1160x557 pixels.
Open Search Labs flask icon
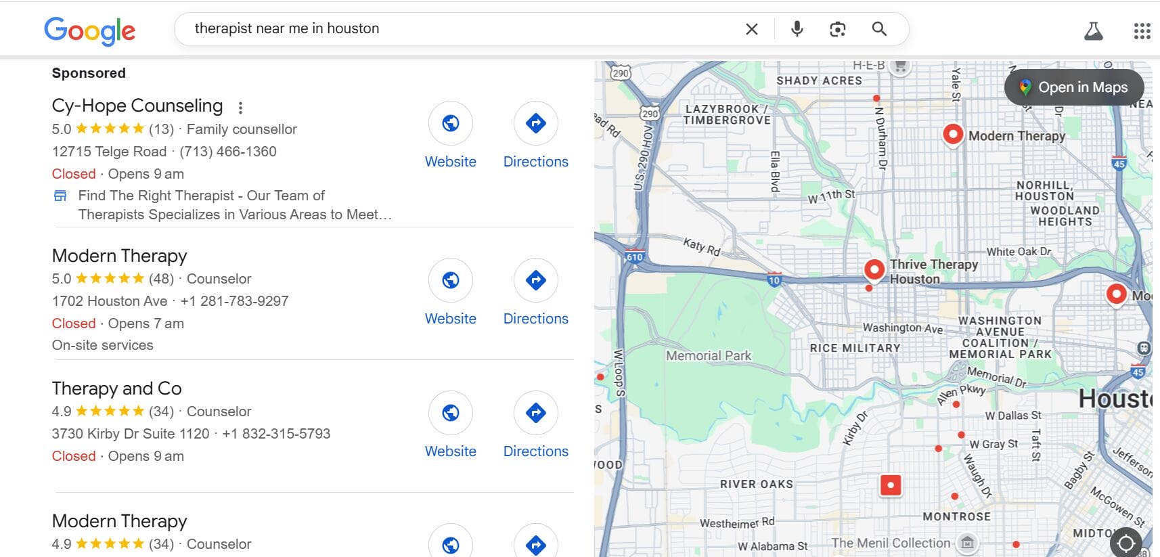coord(1093,31)
